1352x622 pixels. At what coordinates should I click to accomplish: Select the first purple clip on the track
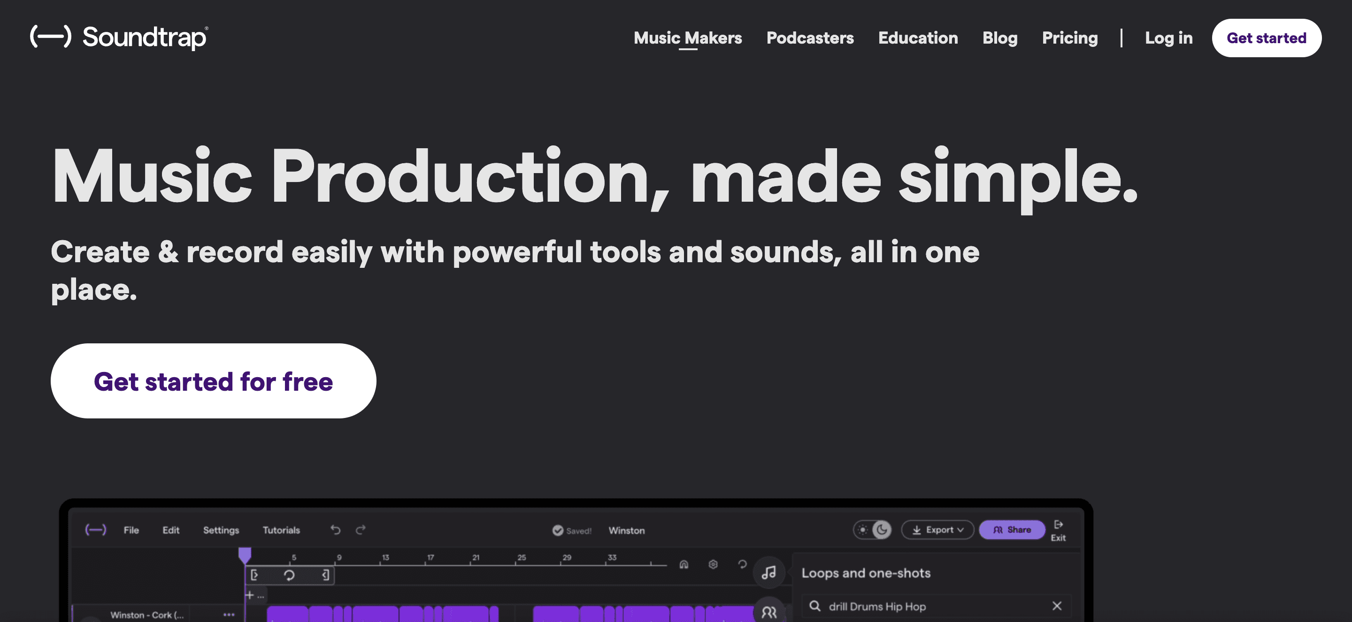pyautogui.click(x=287, y=614)
